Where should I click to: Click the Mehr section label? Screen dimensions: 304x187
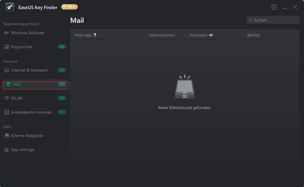click(x=8, y=127)
